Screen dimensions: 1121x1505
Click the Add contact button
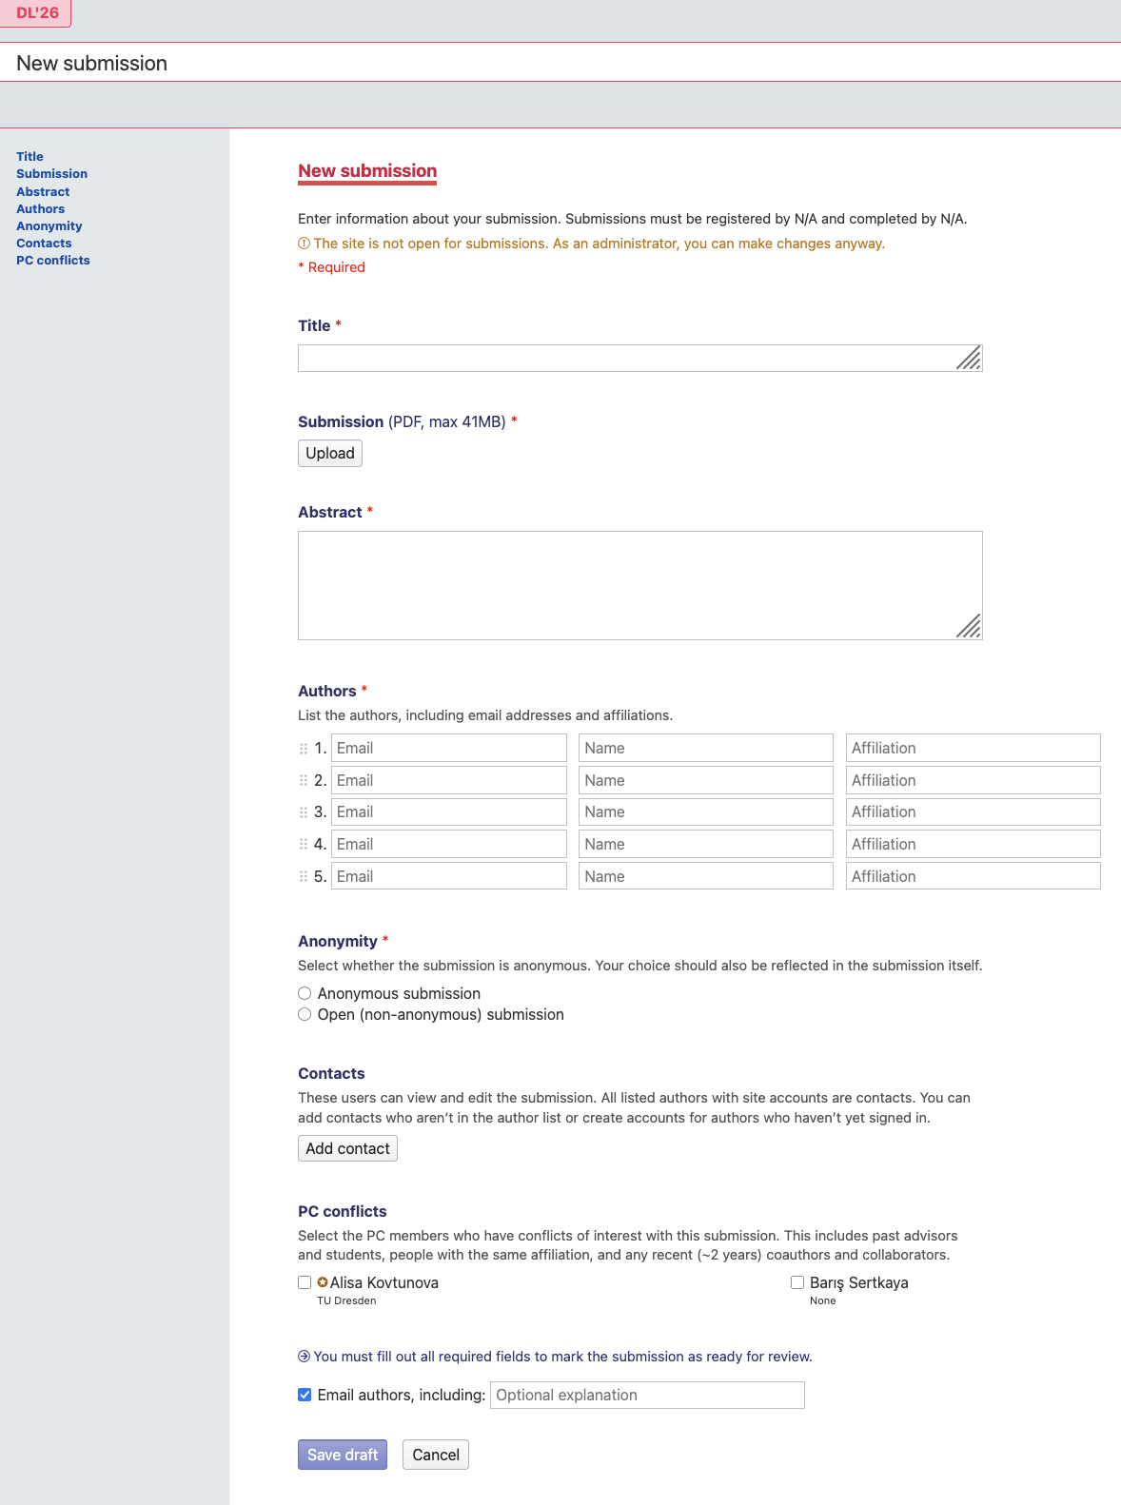pyautogui.click(x=347, y=1148)
